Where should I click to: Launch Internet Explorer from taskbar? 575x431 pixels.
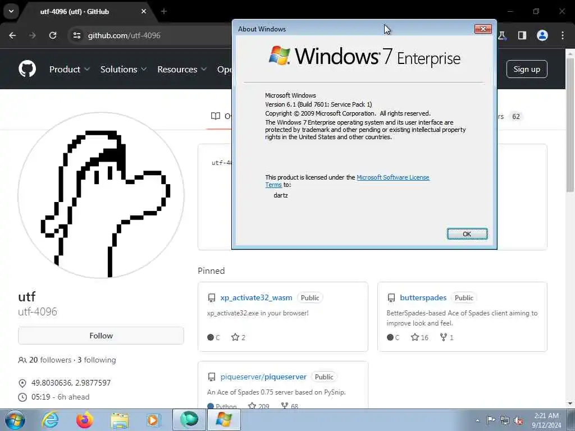coord(50,420)
